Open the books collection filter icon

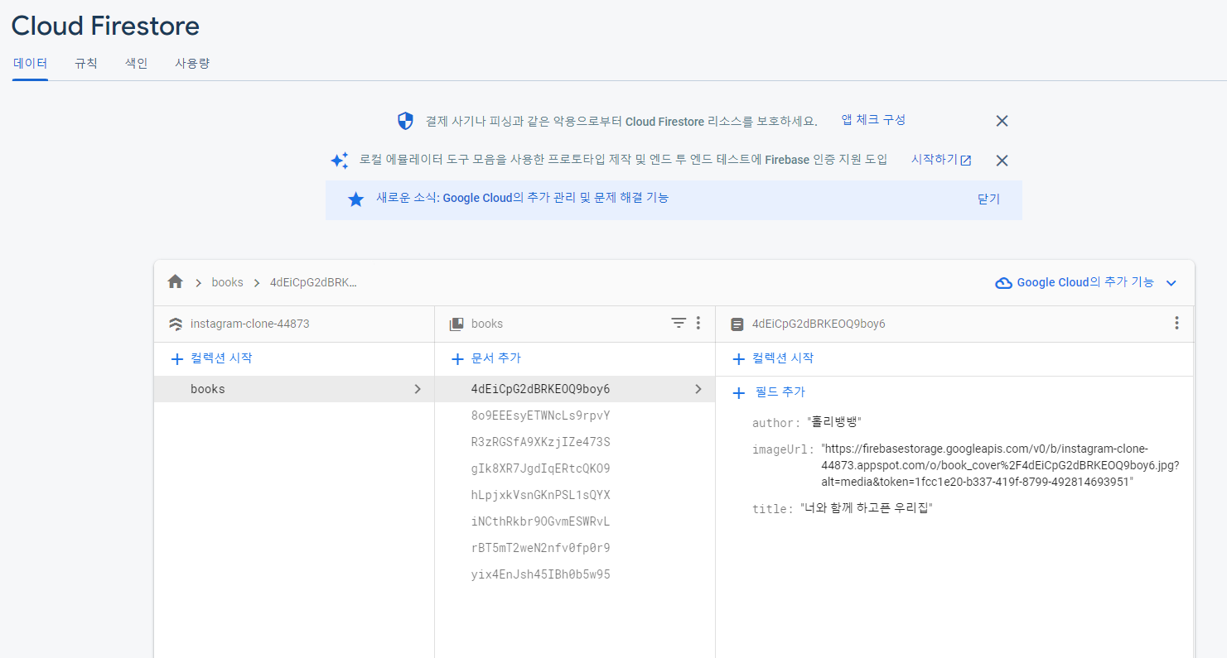679,324
